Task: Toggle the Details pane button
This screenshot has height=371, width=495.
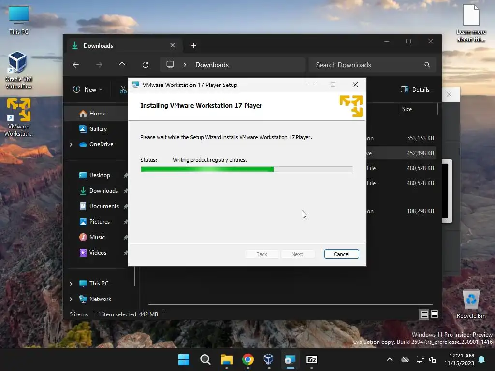Action: click(415, 89)
